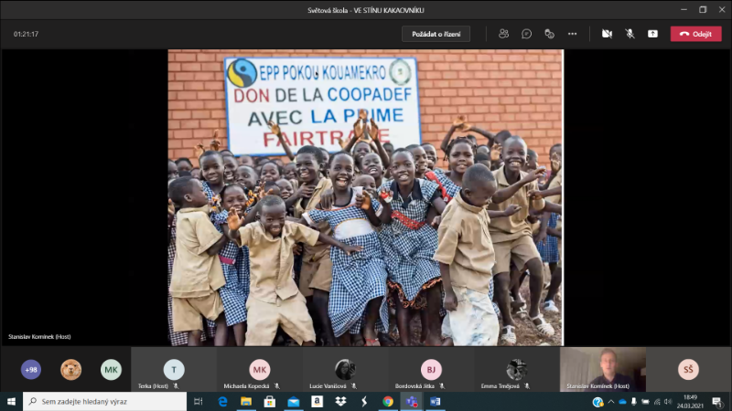Select Michaela Kopecká's participant tile
This screenshot has width=732, height=411.
coord(260,370)
